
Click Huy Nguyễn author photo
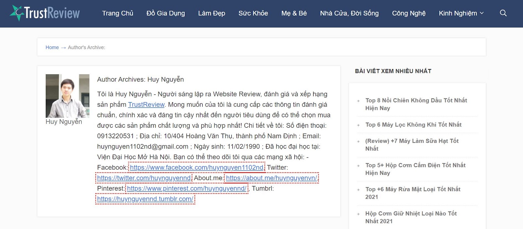67,96
